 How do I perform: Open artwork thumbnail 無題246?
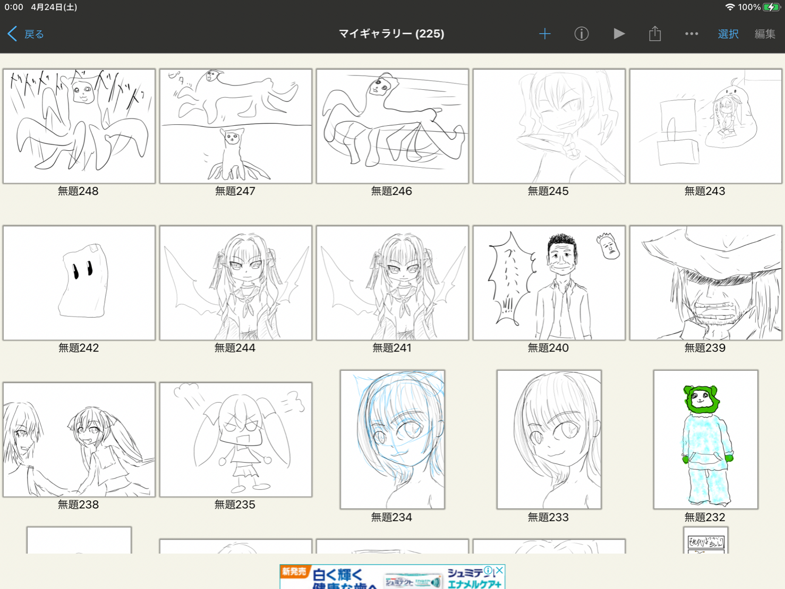392,126
